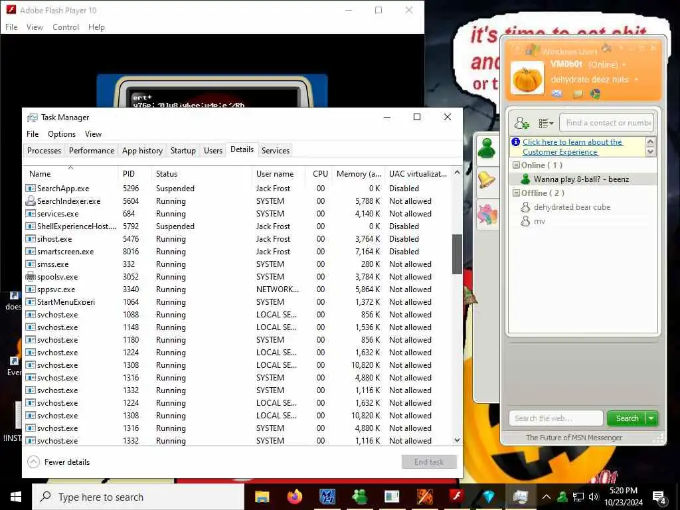Click the Type here to search taskbar box
This screenshot has height=510, width=680.
(x=138, y=497)
